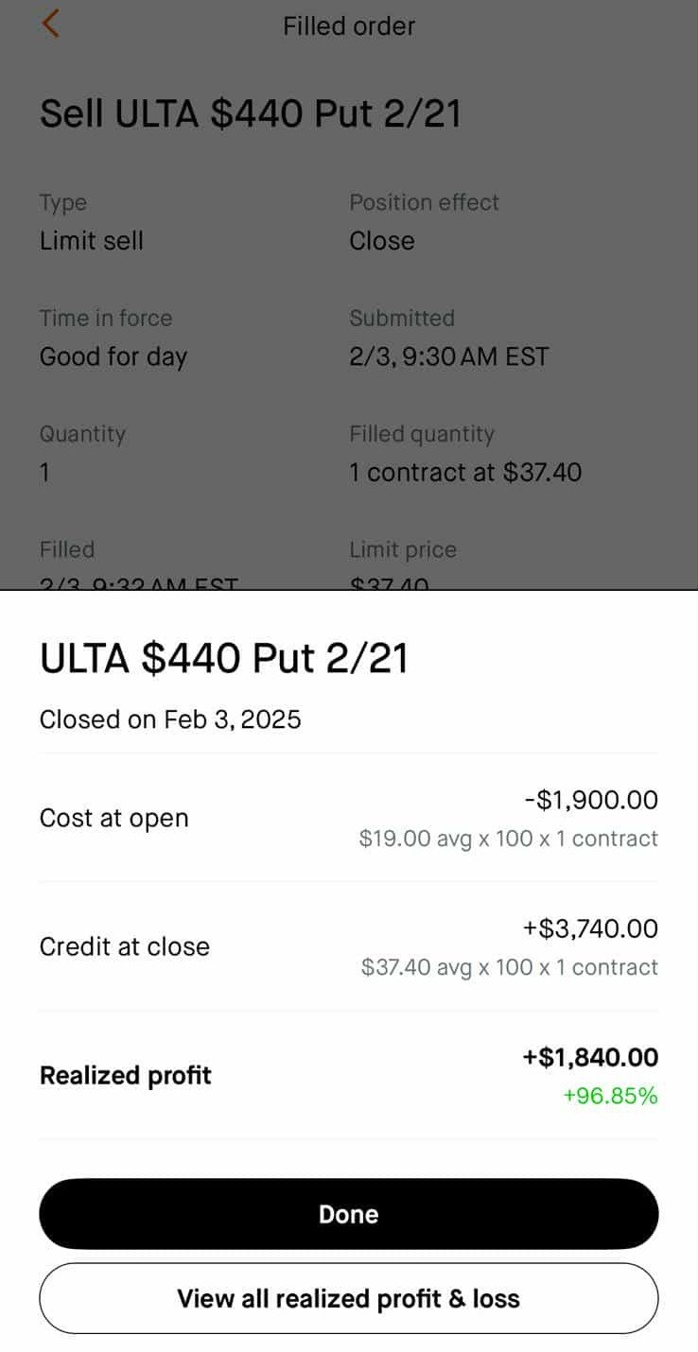Click the Filled order header title

(348, 26)
